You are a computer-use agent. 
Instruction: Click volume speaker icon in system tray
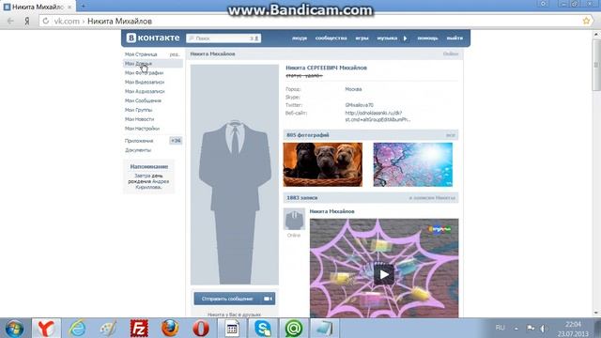coord(544,329)
